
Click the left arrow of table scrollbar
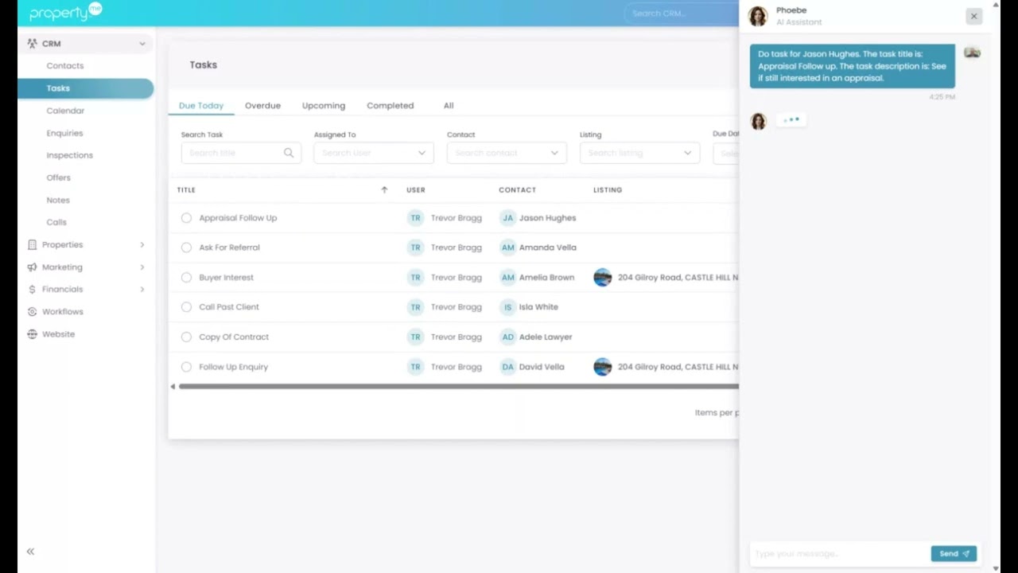(x=173, y=387)
